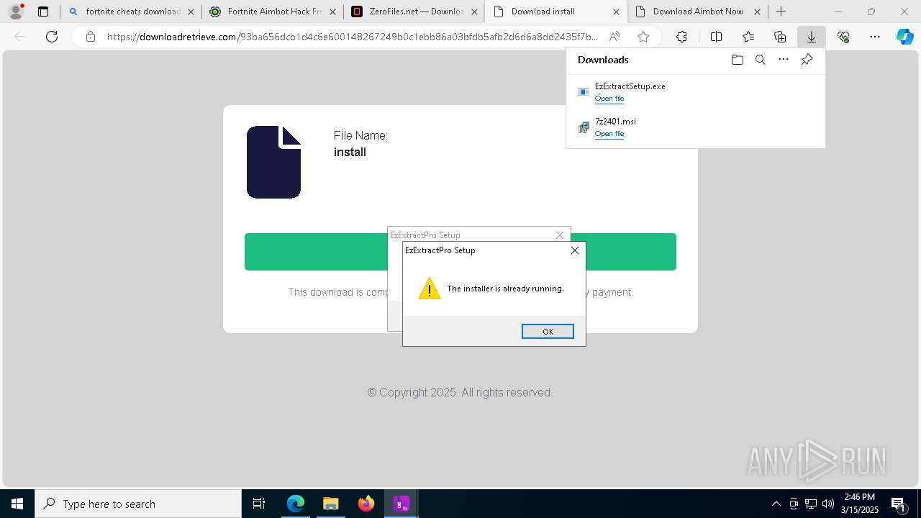
Task: Close the ZeroFiles.net tab
Action: pyautogui.click(x=474, y=12)
